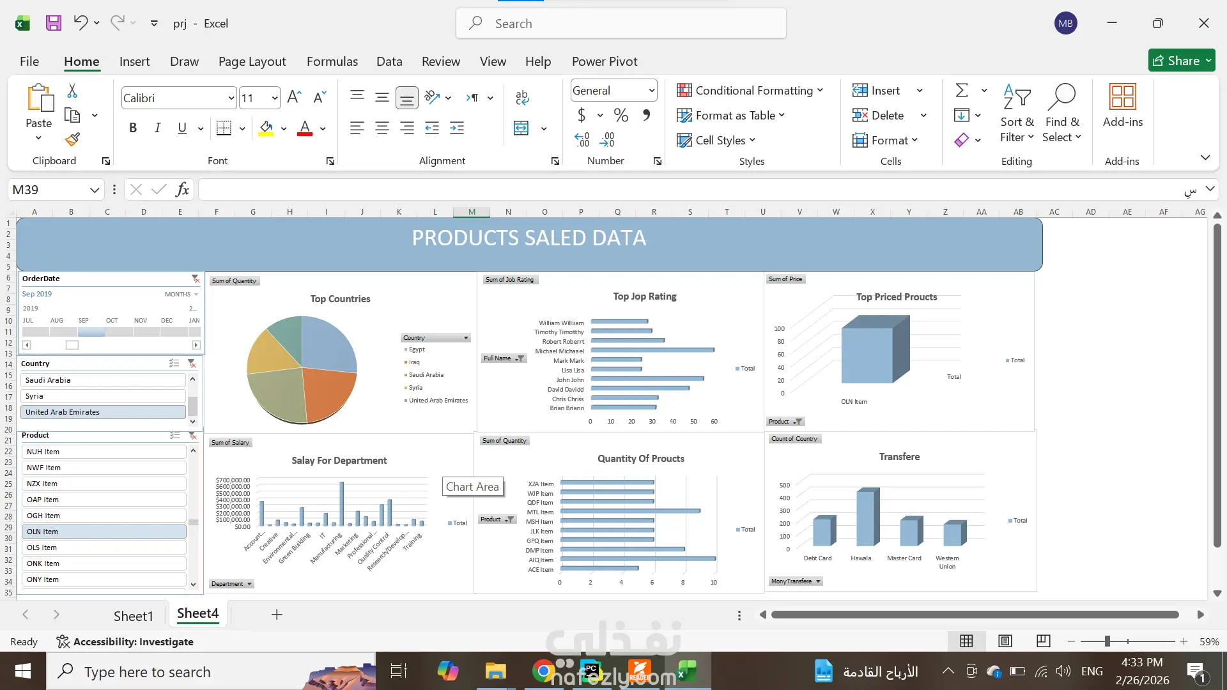Viewport: 1227px width, 690px height.
Task: Click the Wrap Text icon
Action: [x=521, y=97]
